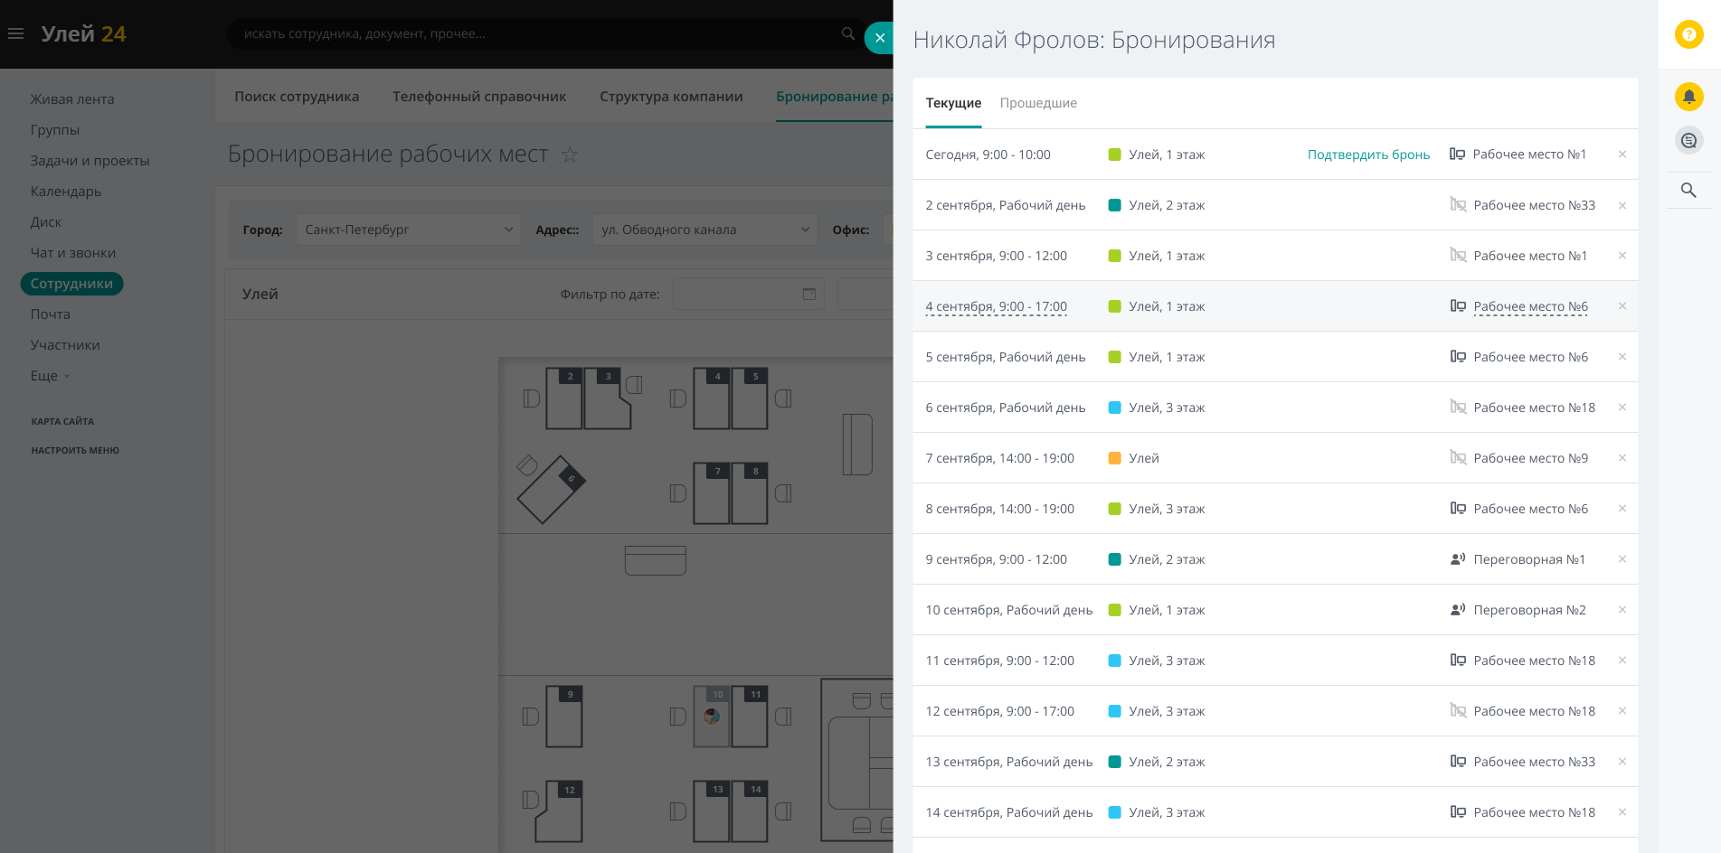Delete the 6 сентября booking row
The image size is (1721, 853).
[1622, 408]
